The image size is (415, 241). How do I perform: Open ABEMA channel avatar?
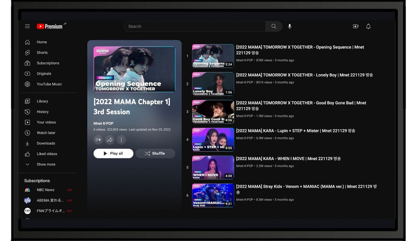[27, 200]
